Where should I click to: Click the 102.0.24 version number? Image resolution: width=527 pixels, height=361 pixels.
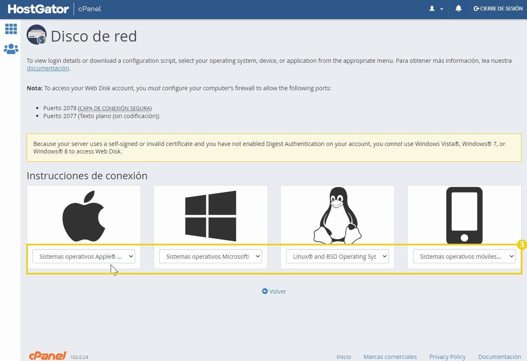click(79, 357)
